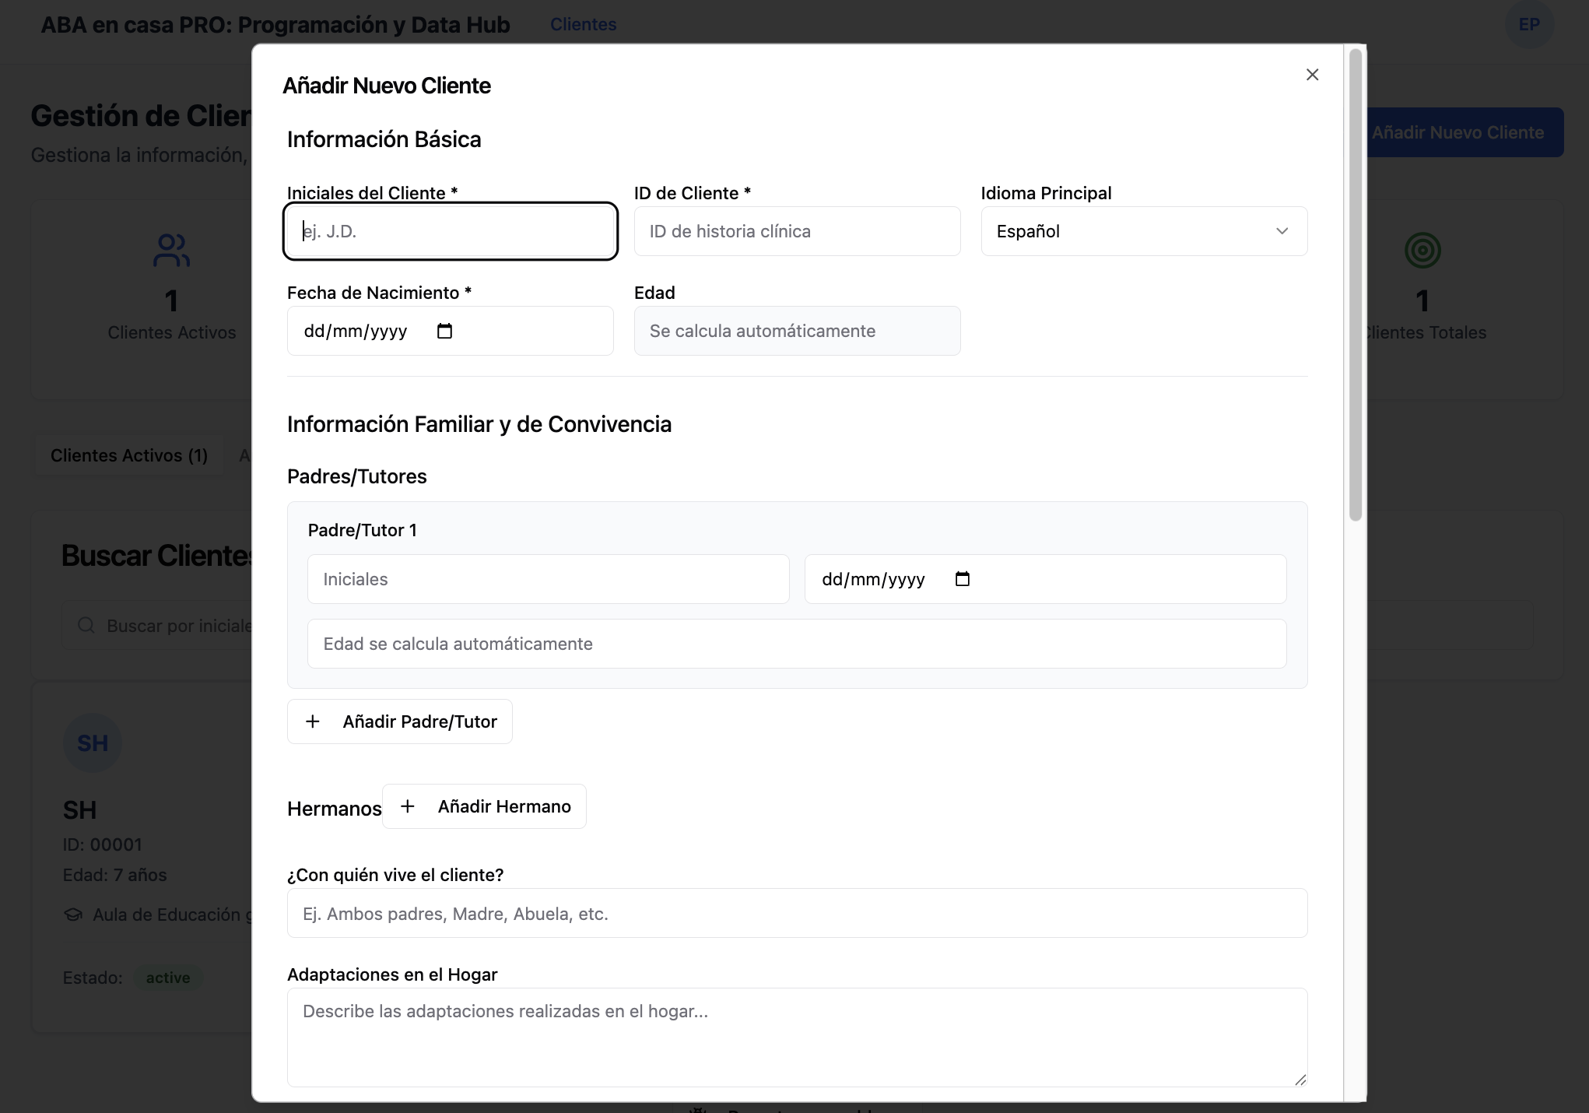
Task: Click the chevron in Español selector
Action: pyautogui.click(x=1282, y=231)
